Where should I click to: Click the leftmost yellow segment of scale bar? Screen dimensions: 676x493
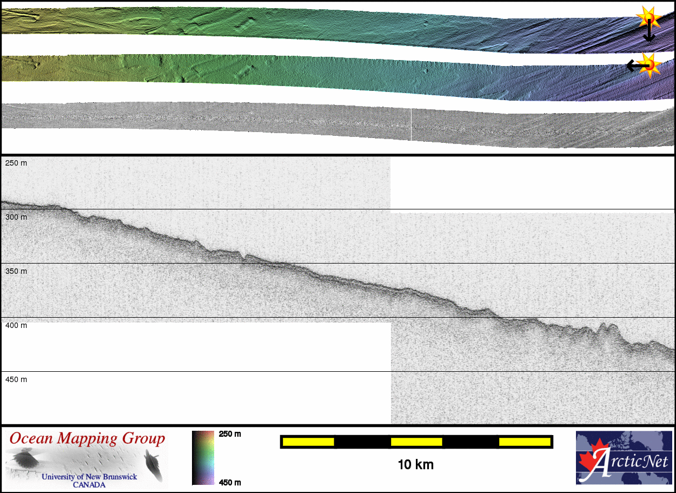point(308,442)
